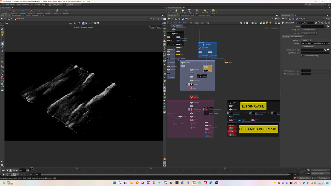The height and width of the screenshot is (186, 331).
Task: Select the TEST SIM CACHE sticky note
Action: pyautogui.click(x=253, y=106)
